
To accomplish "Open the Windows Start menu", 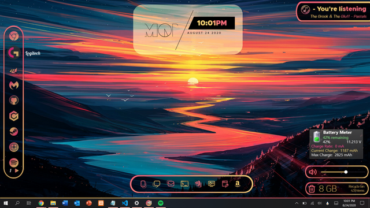I will click(x=6, y=203).
